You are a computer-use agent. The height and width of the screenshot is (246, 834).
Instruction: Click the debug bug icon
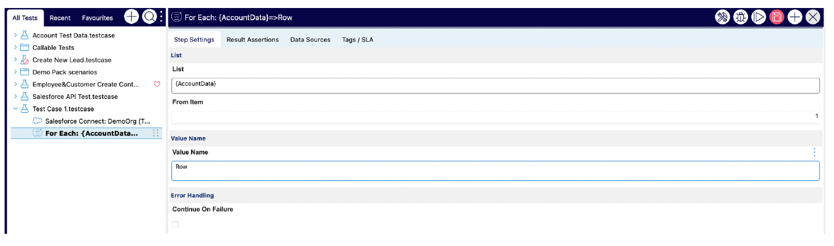[x=741, y=17]
